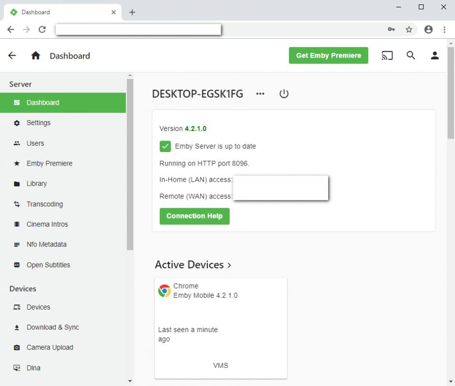Close the Dashboard browser tab
Screen dimensions: 455x386
pos(113,12)
